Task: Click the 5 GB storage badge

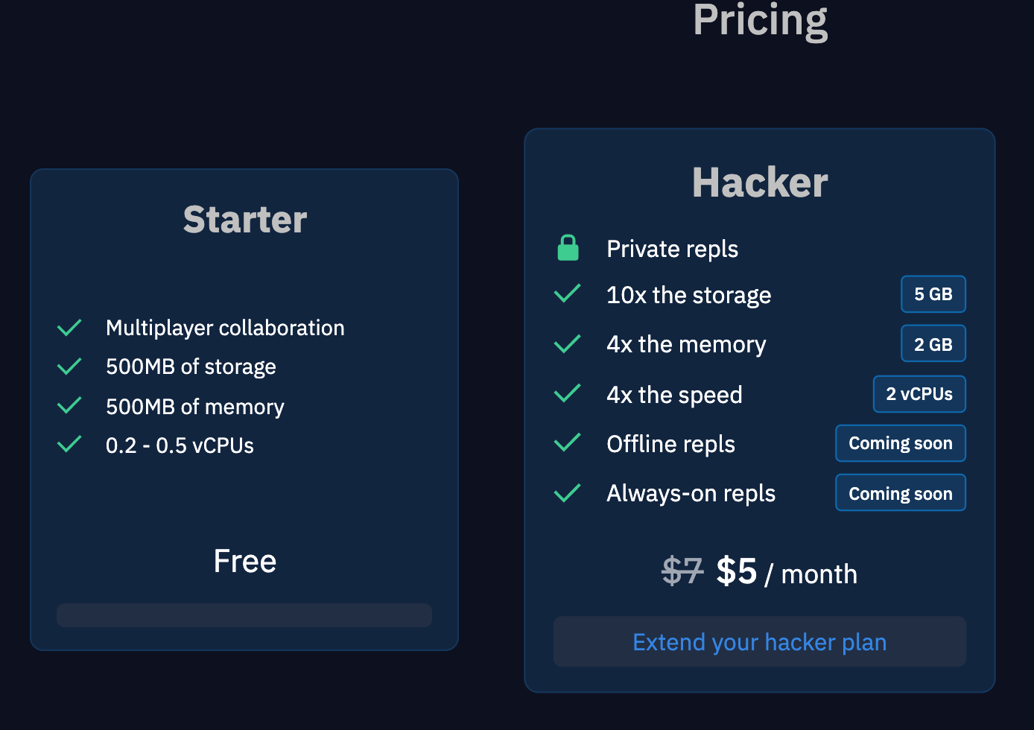Action: [933, 294]
